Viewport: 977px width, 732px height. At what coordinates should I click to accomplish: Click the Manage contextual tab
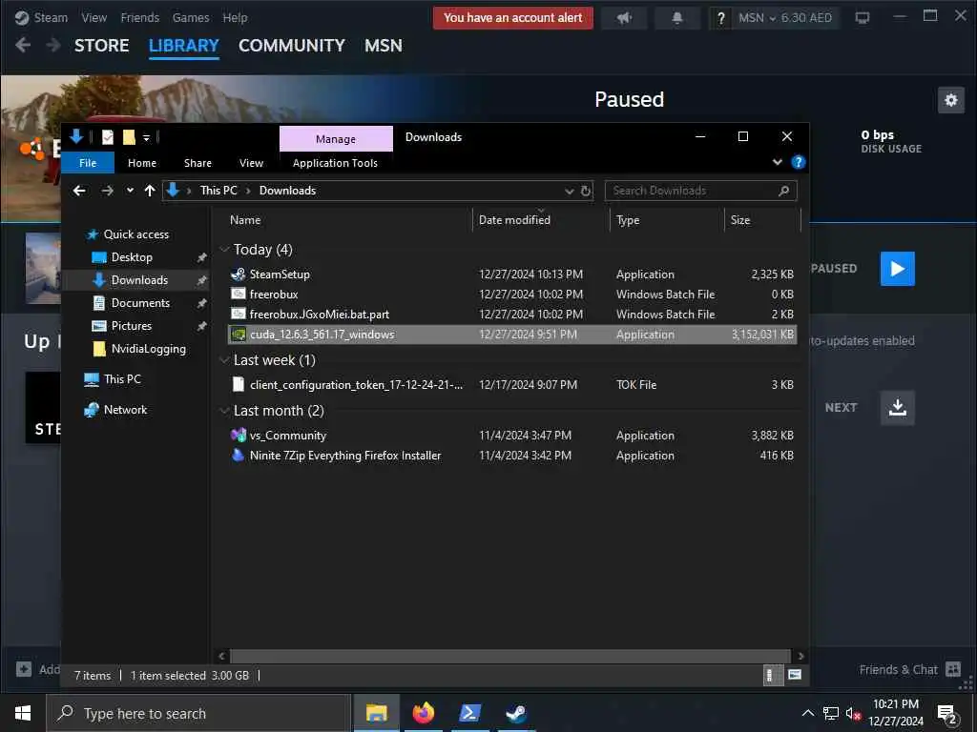(336, 139)
